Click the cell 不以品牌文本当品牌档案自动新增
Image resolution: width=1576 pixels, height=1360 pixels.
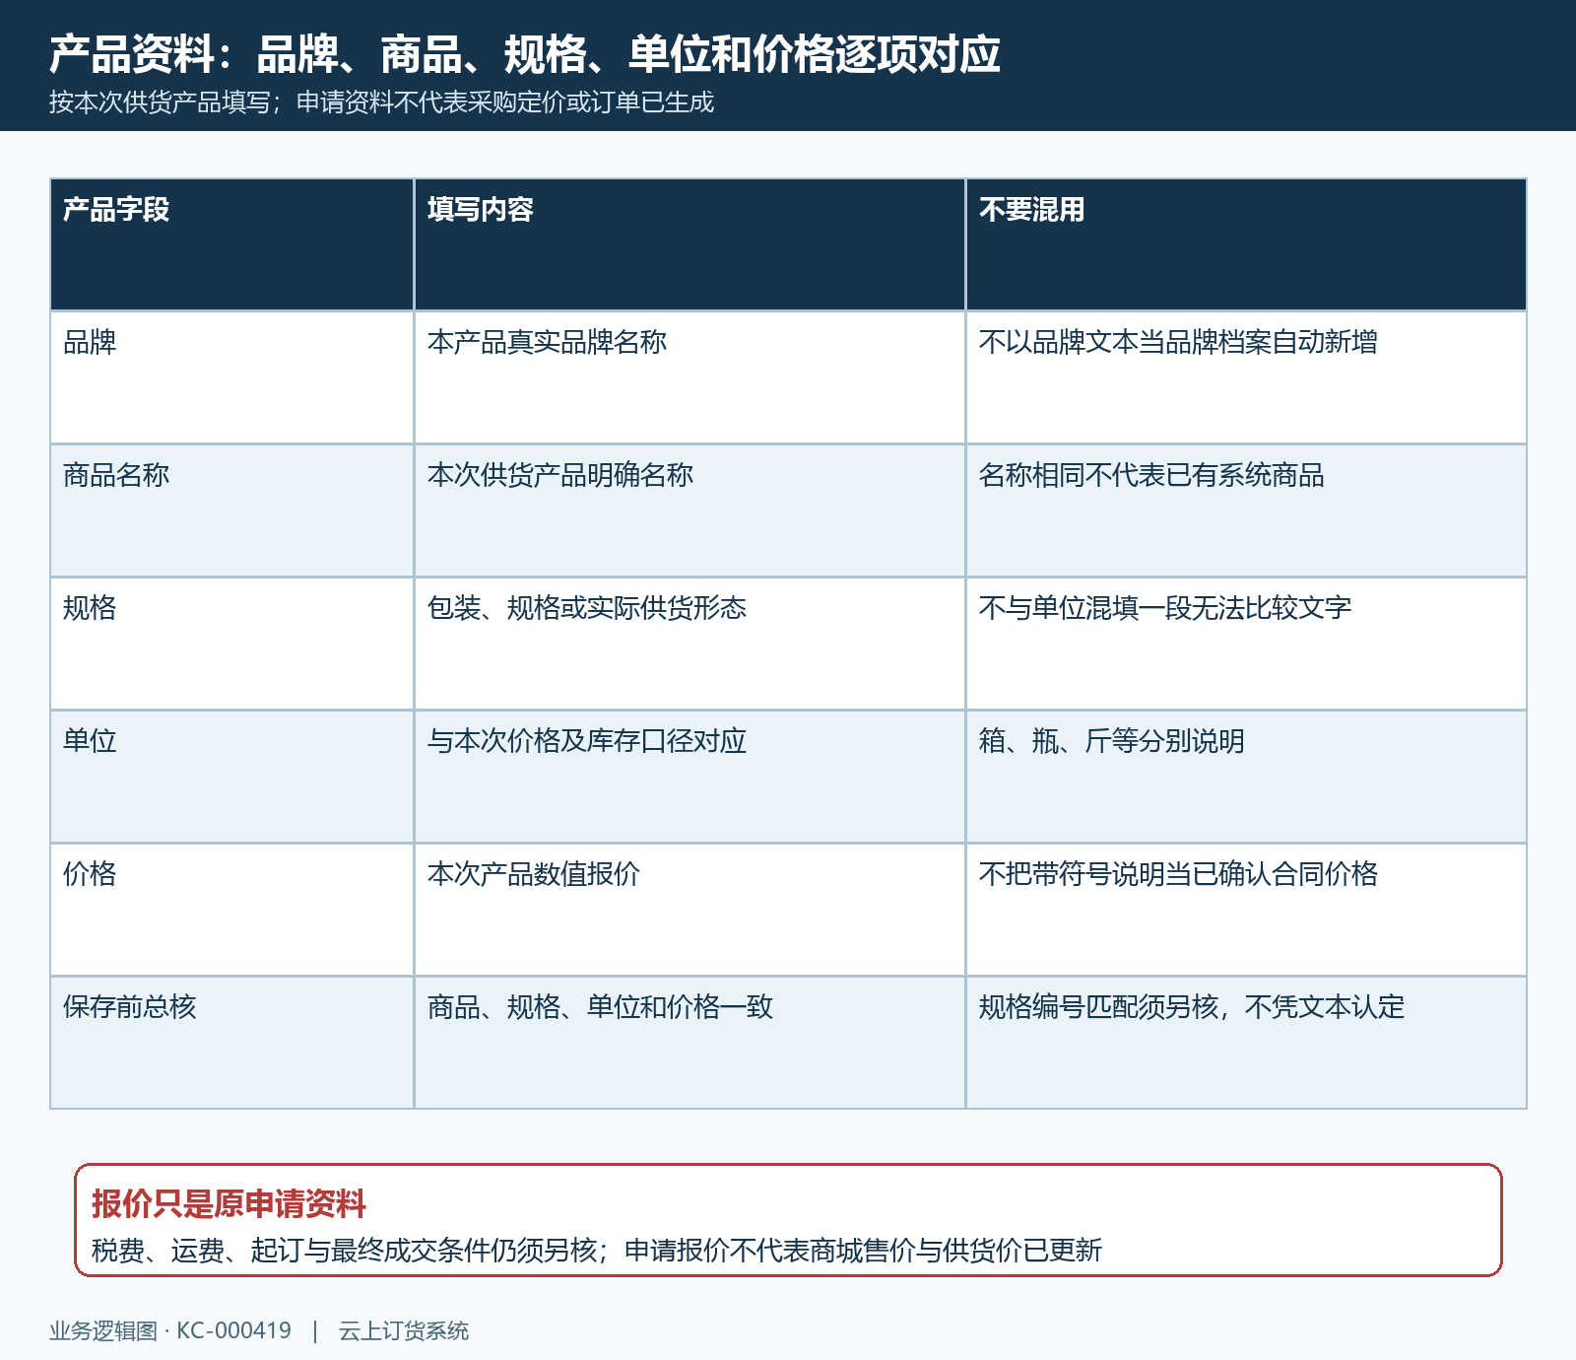coord(1246,377)
